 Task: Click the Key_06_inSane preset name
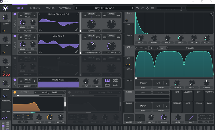[104, 8]
